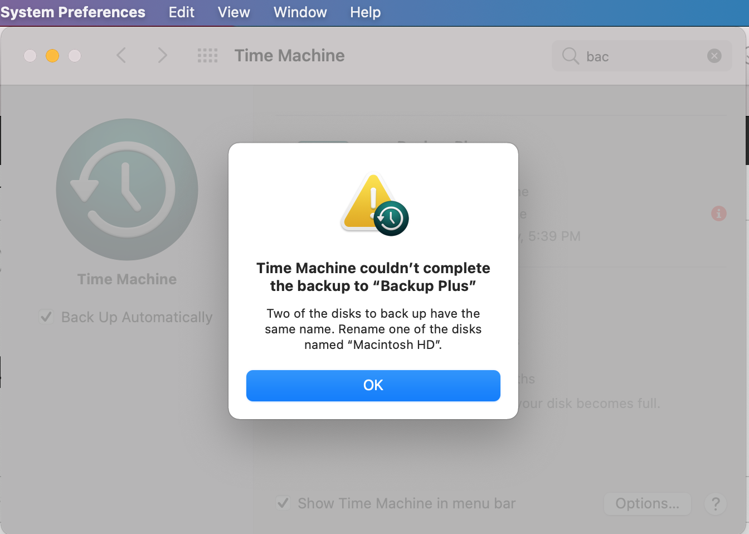Open the Help menu

pyautogui.click(x=366, y=12)
